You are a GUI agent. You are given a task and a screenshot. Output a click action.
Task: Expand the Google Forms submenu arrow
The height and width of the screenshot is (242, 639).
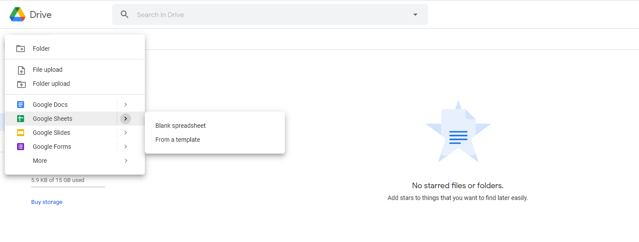[126, 147]
